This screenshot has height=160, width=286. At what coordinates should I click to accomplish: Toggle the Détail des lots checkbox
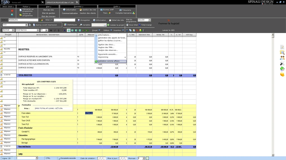tap(110, 20)
